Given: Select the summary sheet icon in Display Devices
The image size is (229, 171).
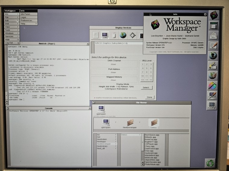Looking at the screenshot, I should coord(96,35).
